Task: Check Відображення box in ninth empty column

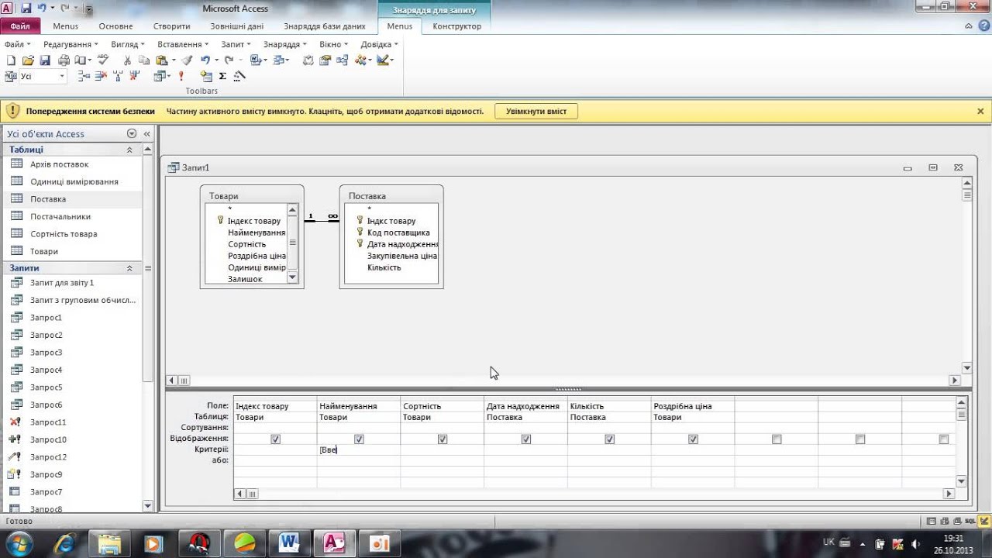Action: coord(944,439)
